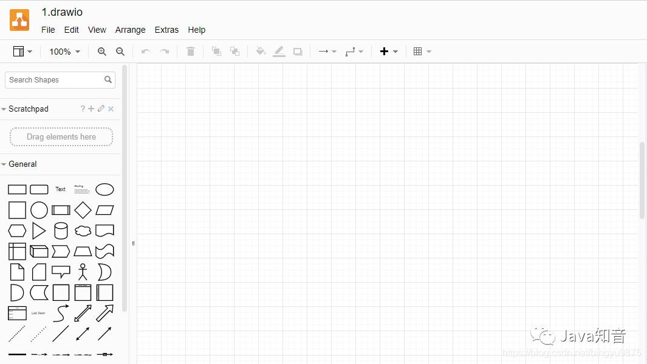This screenshot has width=647, height=364.
Task: Click the Scratchpad edit pencil icon
Action: coord(101,109)
